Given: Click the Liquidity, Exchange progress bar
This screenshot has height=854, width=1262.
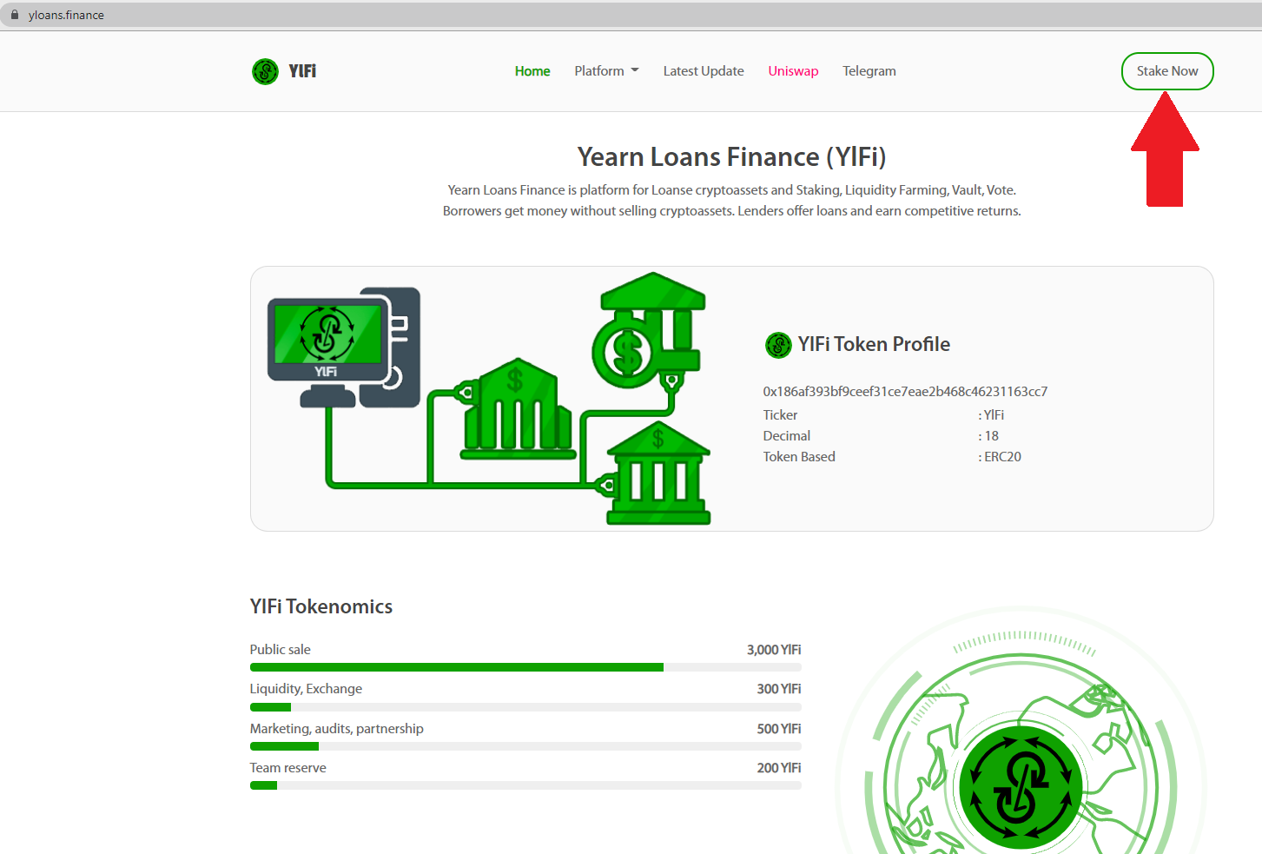Looking at the screenshot, I should pyautogui.click(x=525, y=707).
